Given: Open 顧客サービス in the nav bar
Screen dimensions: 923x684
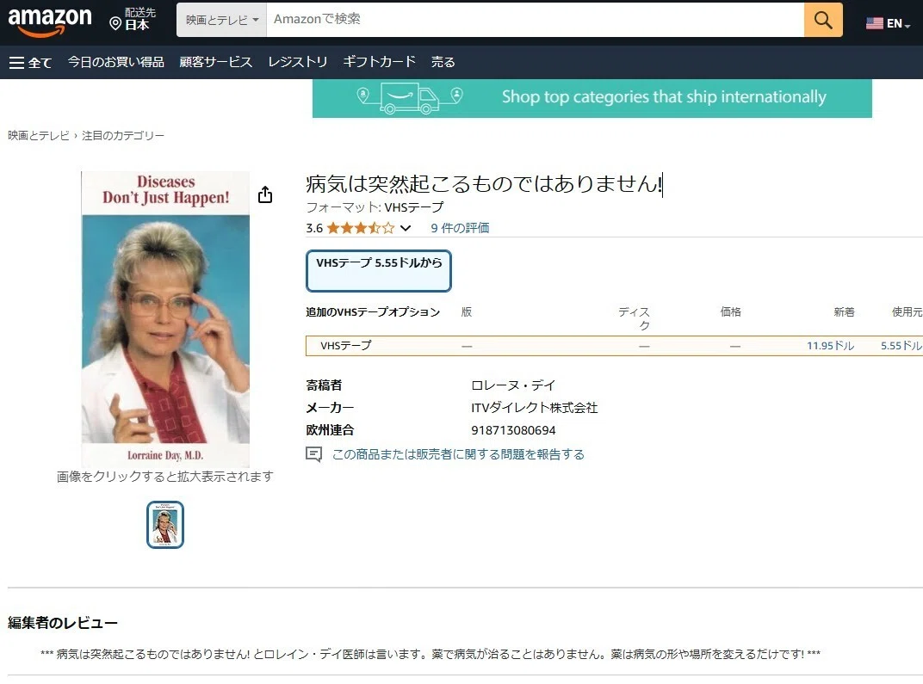Looking at the screenshot, I should coord(215,62).
